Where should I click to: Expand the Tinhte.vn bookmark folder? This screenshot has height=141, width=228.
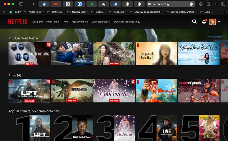click(x=56, y=12)
